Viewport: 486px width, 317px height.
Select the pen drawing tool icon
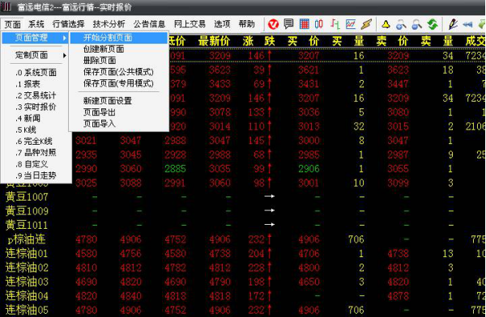pos(453,24)
